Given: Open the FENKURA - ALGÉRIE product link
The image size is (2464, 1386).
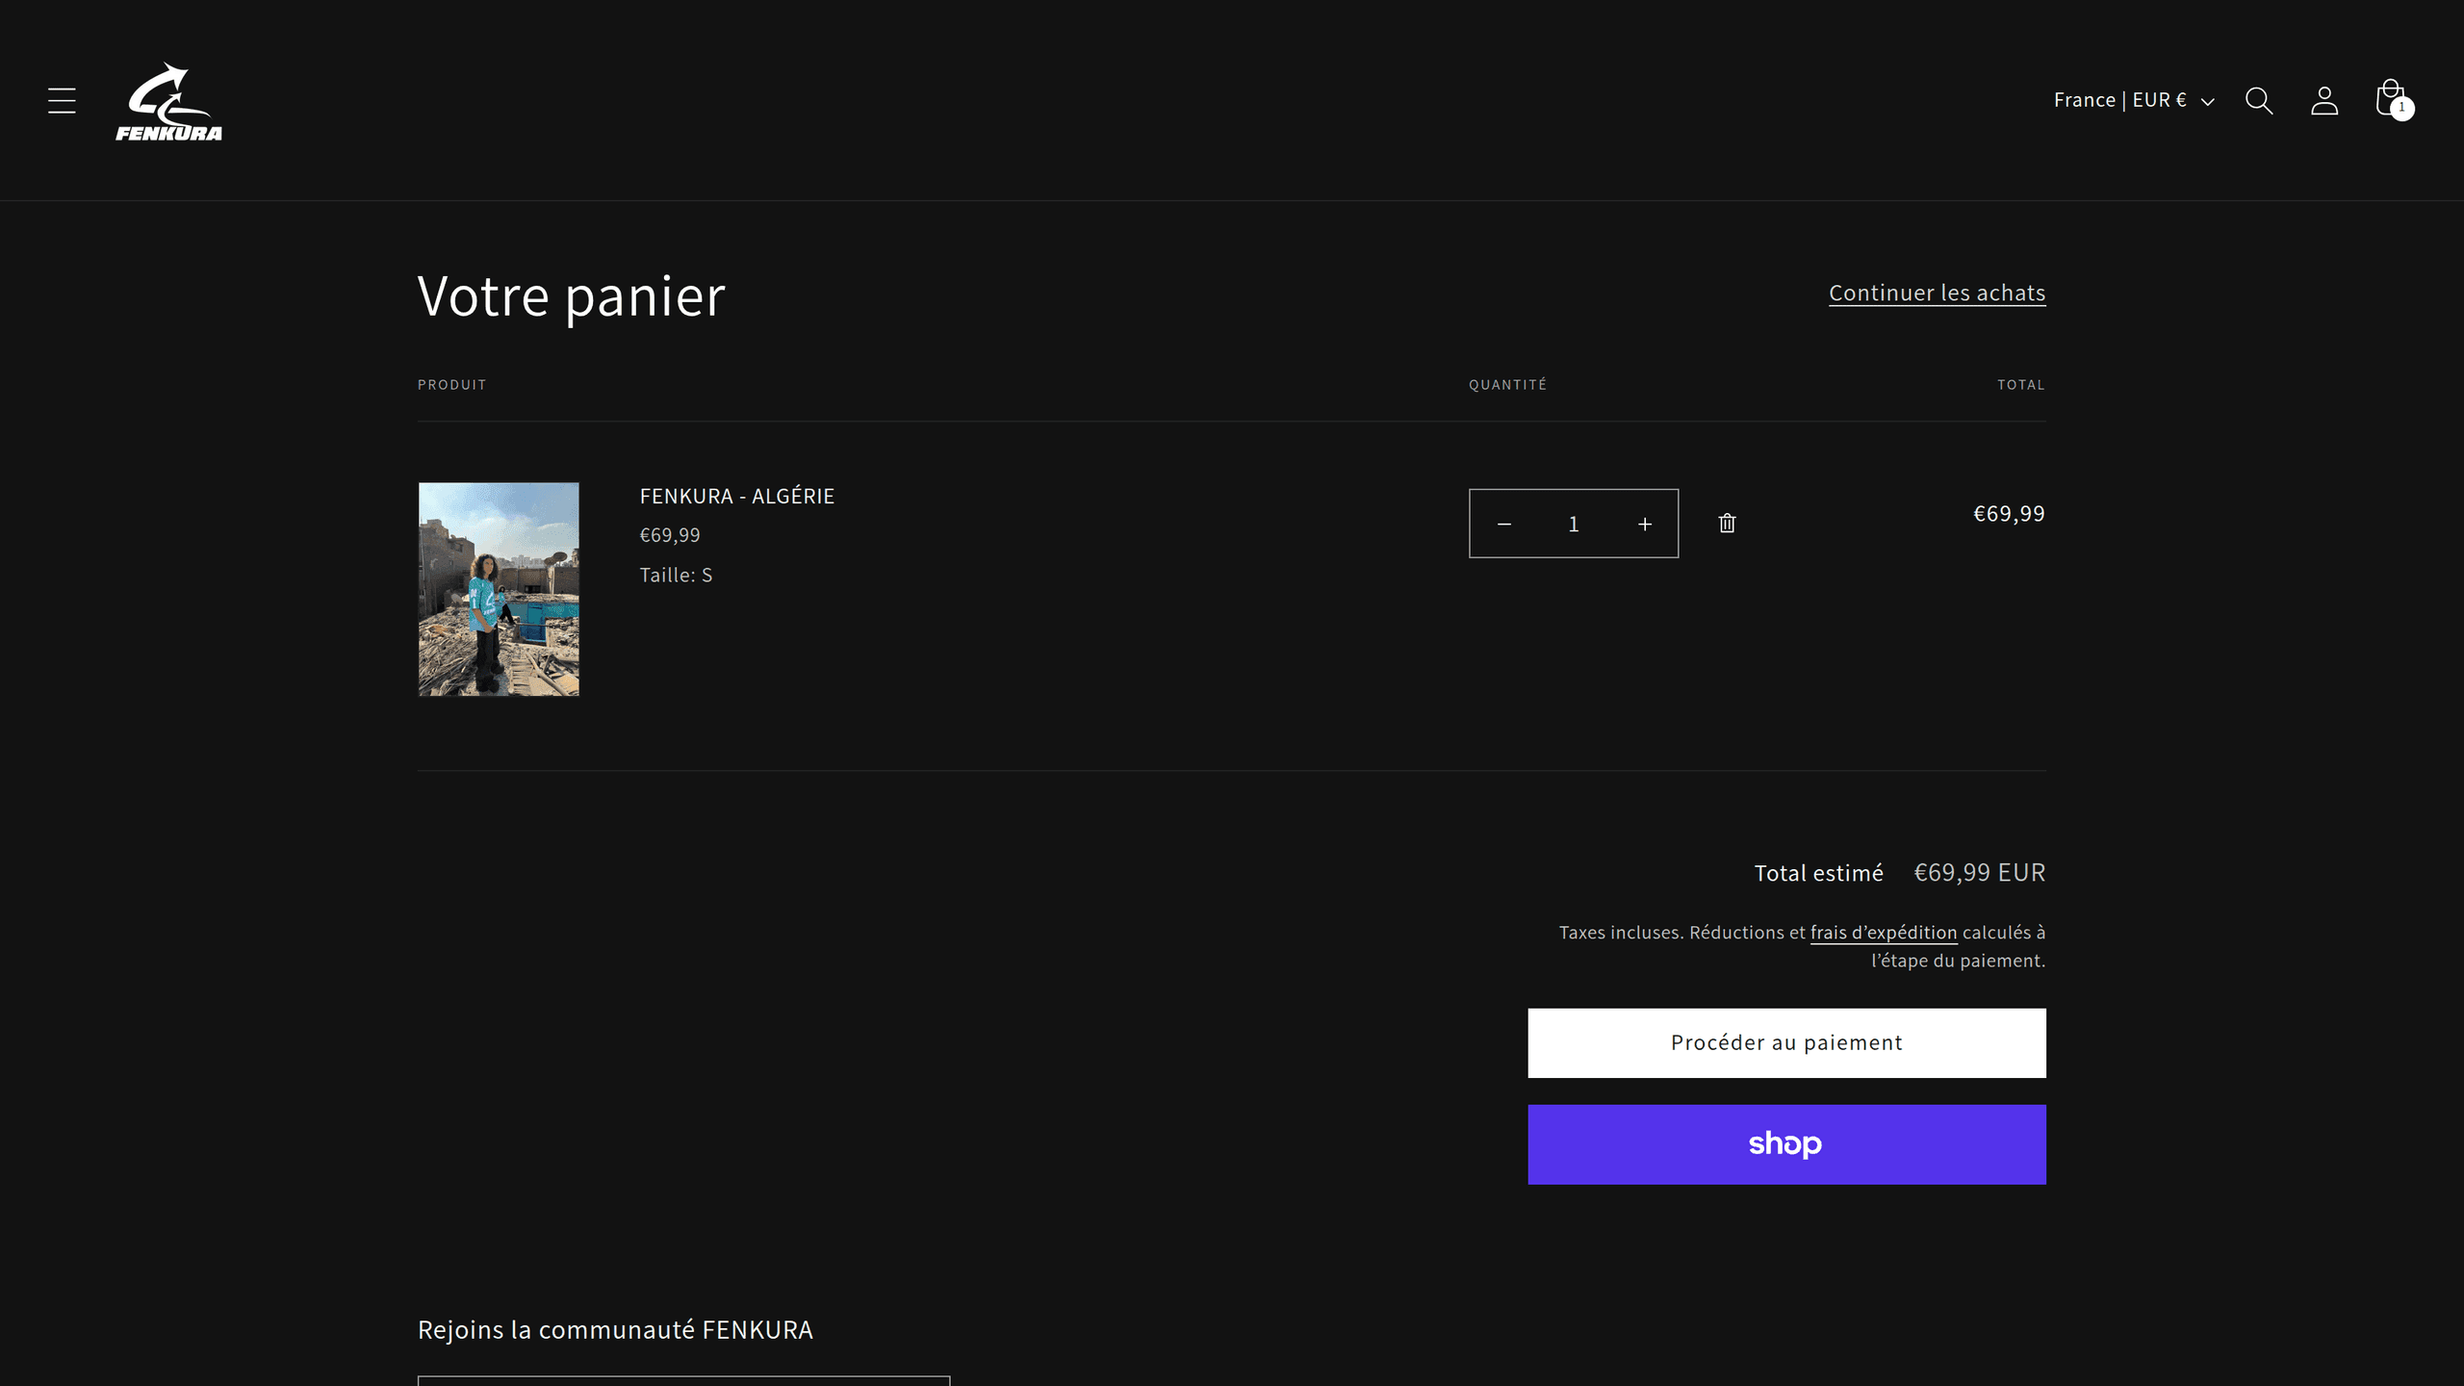Looking at the screenshot, I should pos(737,496).
